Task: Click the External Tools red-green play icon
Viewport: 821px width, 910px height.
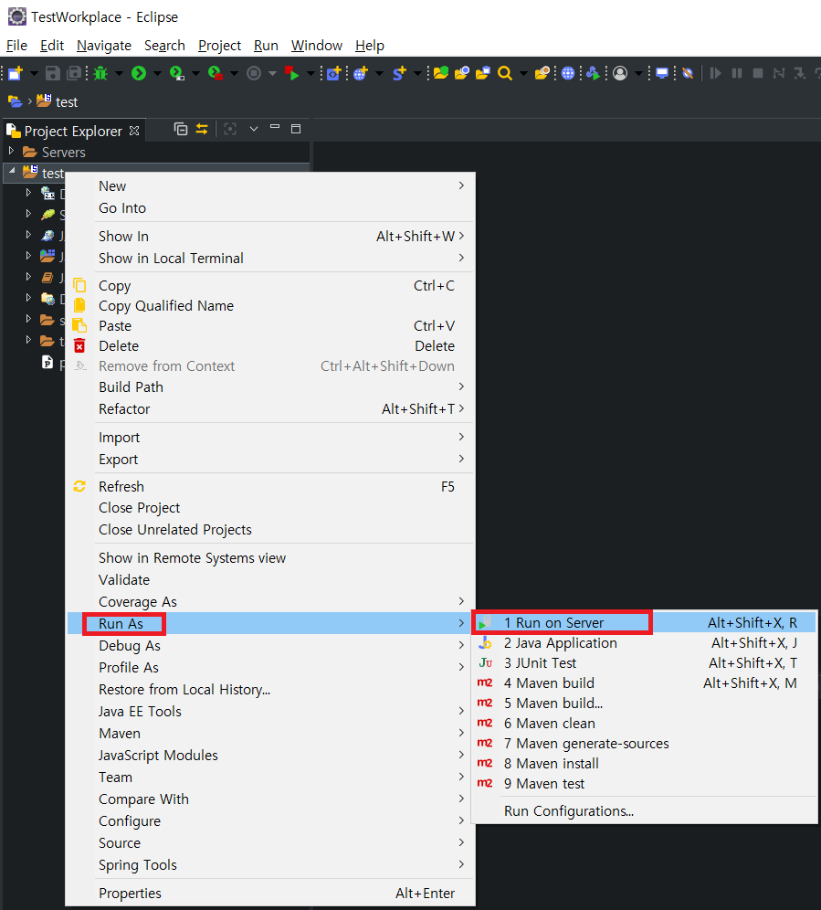Action: click(x=292, y=73)
